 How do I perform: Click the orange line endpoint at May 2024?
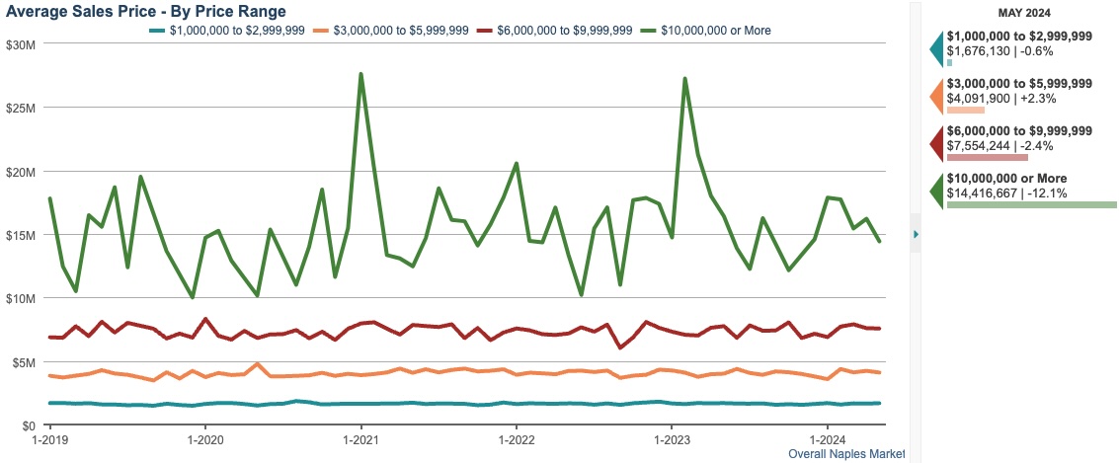[879, 372]
